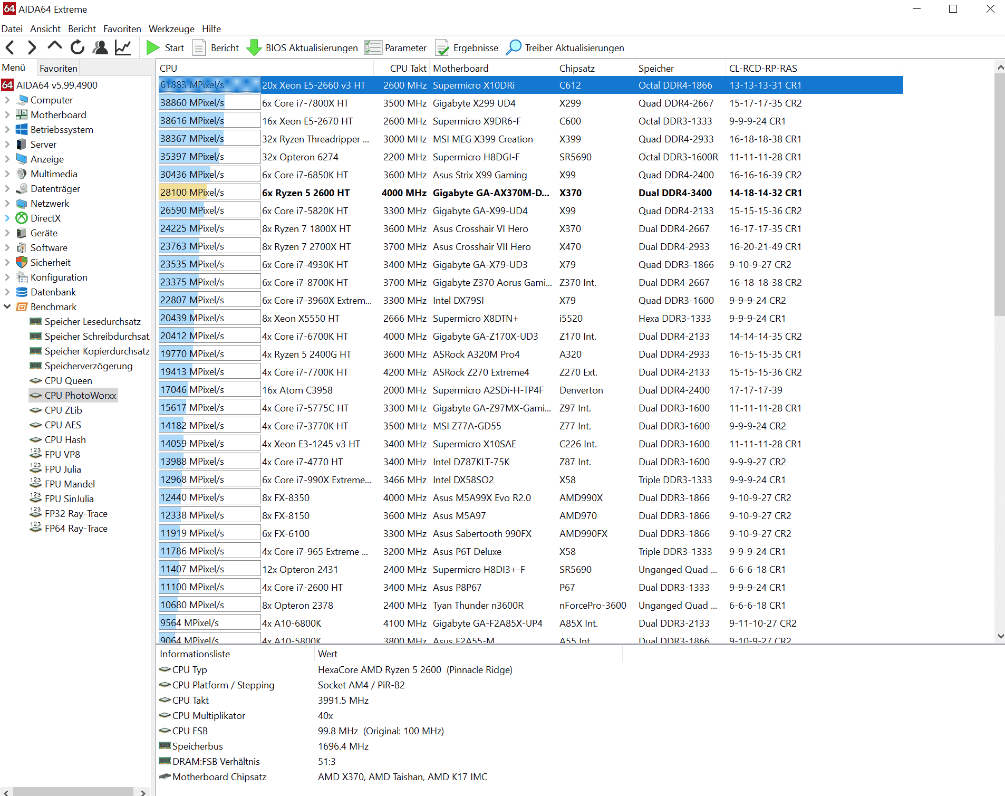The height and width of the screenshot is (796, 1005).
Task: Expand the Server tree node
Action: [7, 144]
